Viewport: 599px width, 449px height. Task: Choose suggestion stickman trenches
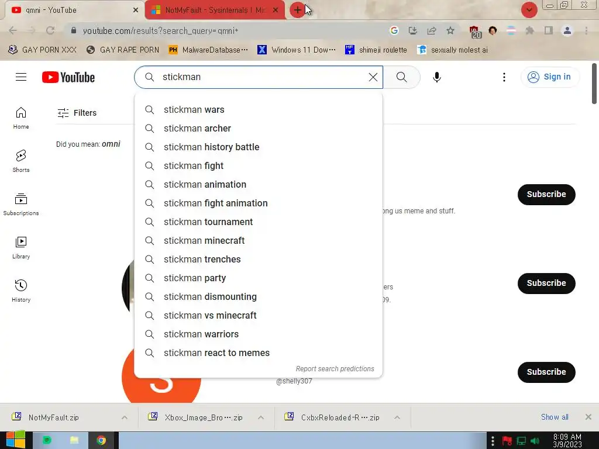click(258, 259)
